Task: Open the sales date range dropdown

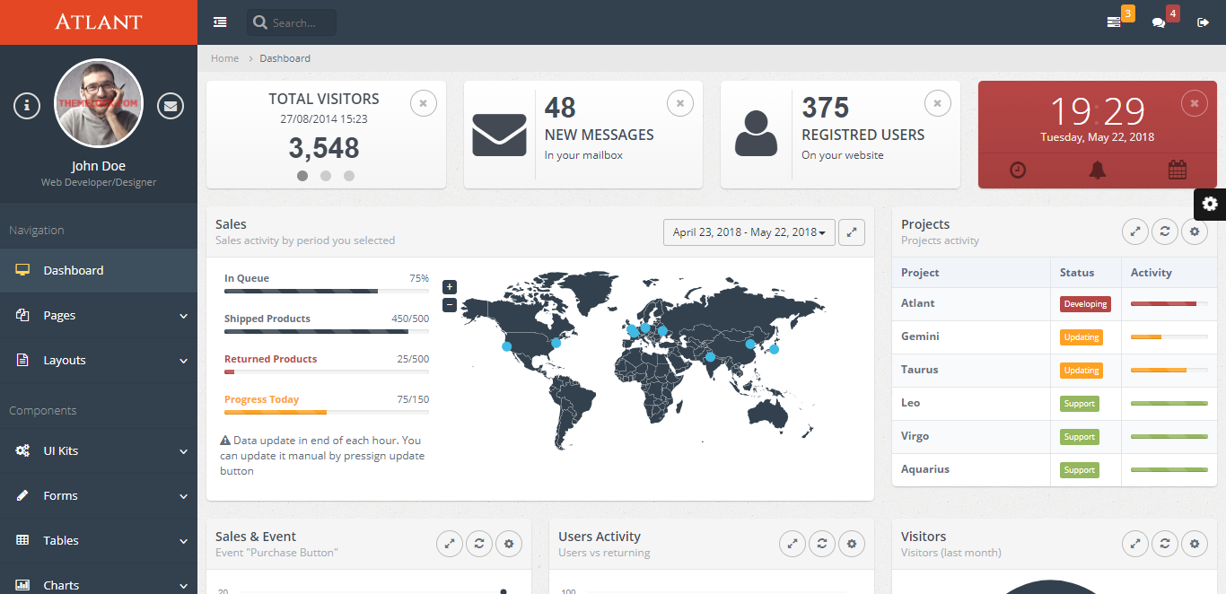Action: [749, 232]
